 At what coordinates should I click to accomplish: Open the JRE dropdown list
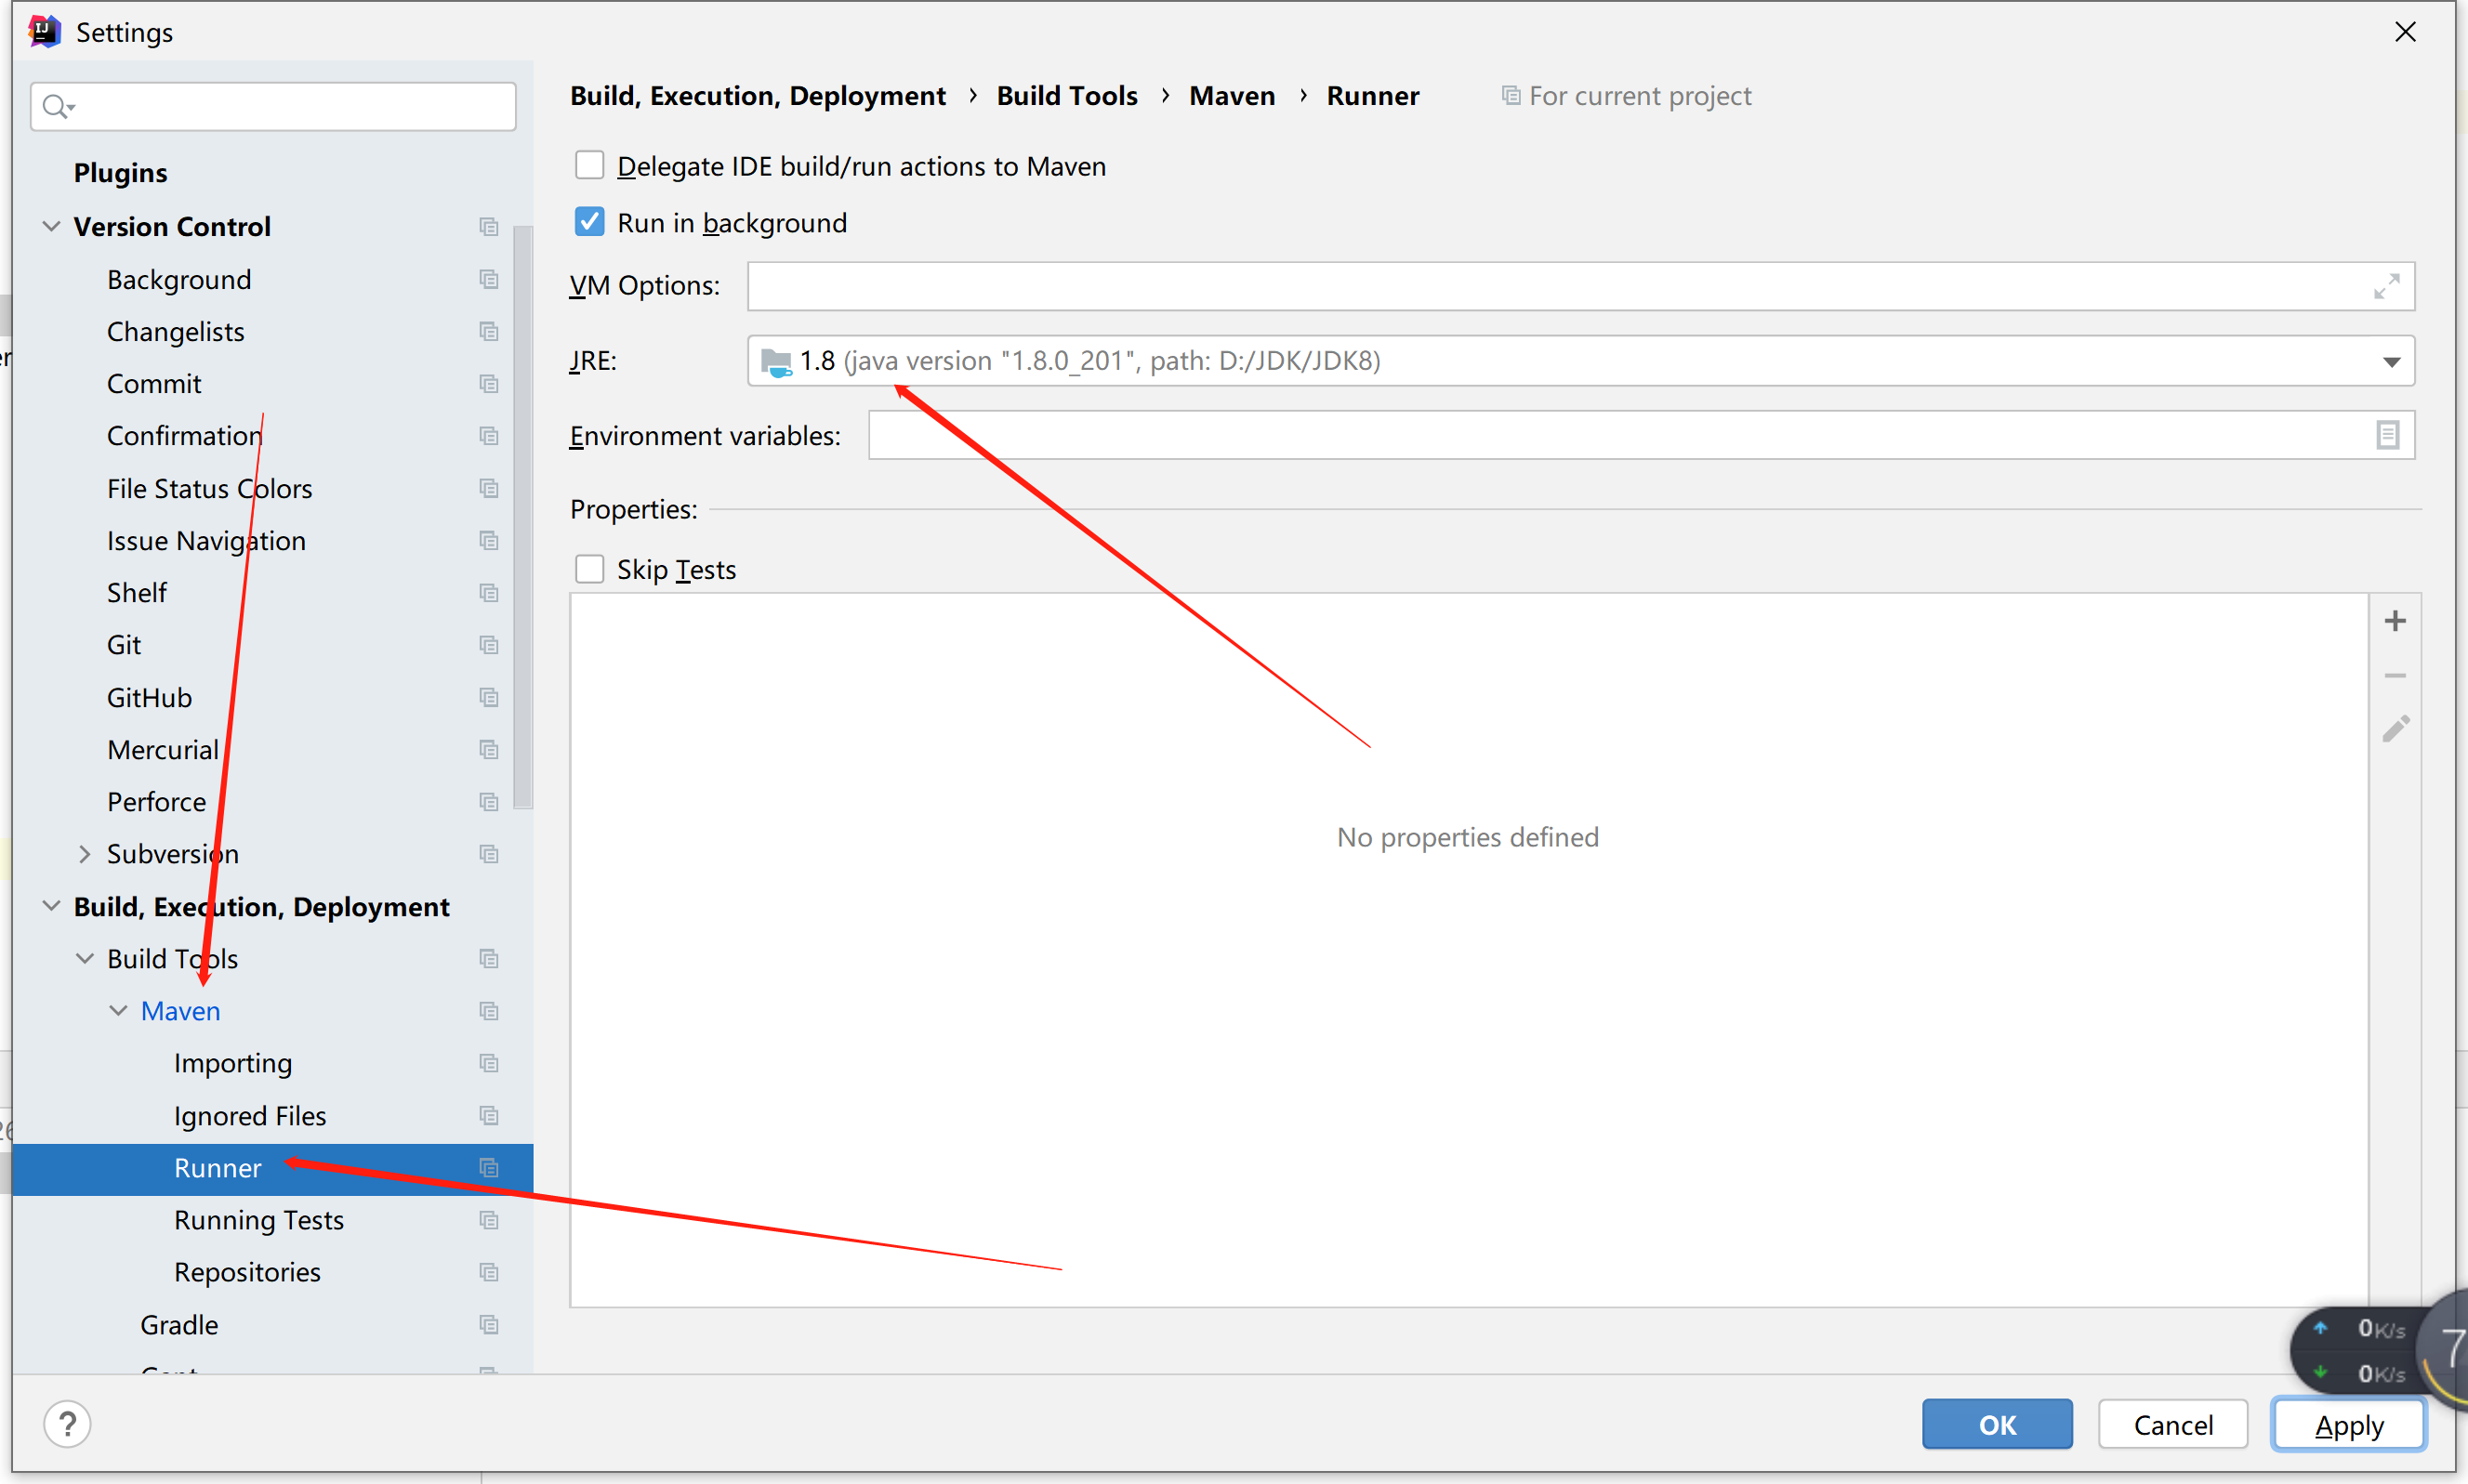click(x=2391, y=361)
